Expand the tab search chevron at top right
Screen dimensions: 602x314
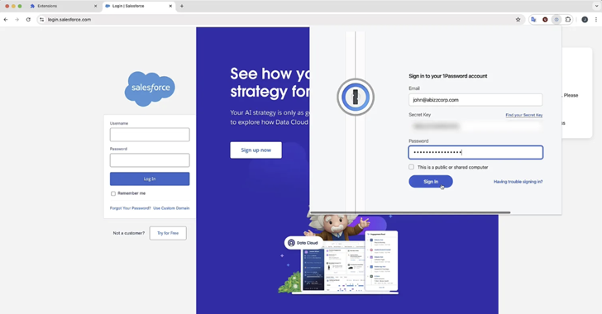pyautogui.click(x=596, y=6)
